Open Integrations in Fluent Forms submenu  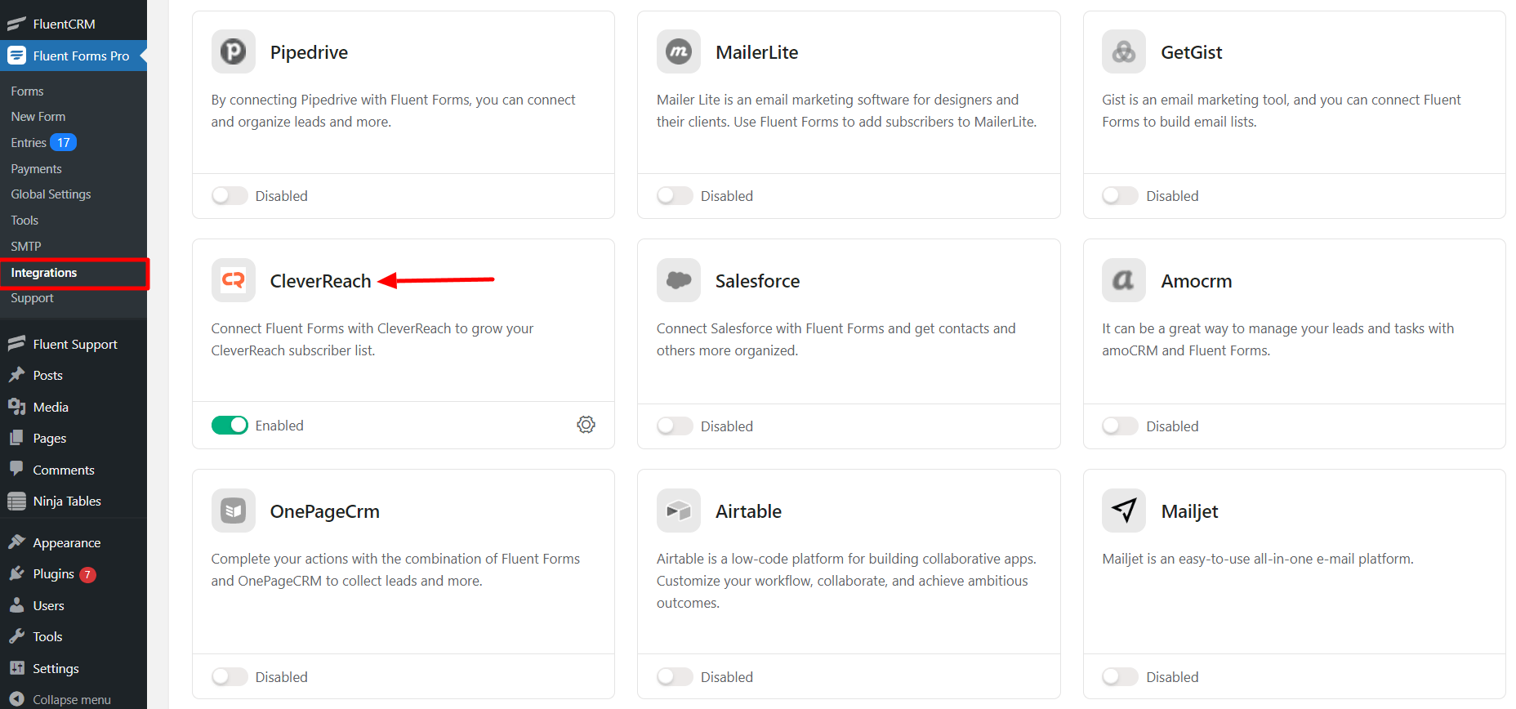point(44,273)
